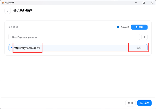Click the 1 个端点 count label
This screenshot has width=156, height=109.
coord(13,27)
